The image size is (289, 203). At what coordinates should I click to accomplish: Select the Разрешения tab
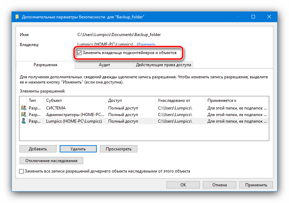coord(45,65)
